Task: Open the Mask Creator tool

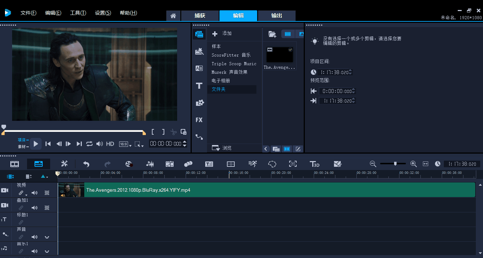Action: 272,164
